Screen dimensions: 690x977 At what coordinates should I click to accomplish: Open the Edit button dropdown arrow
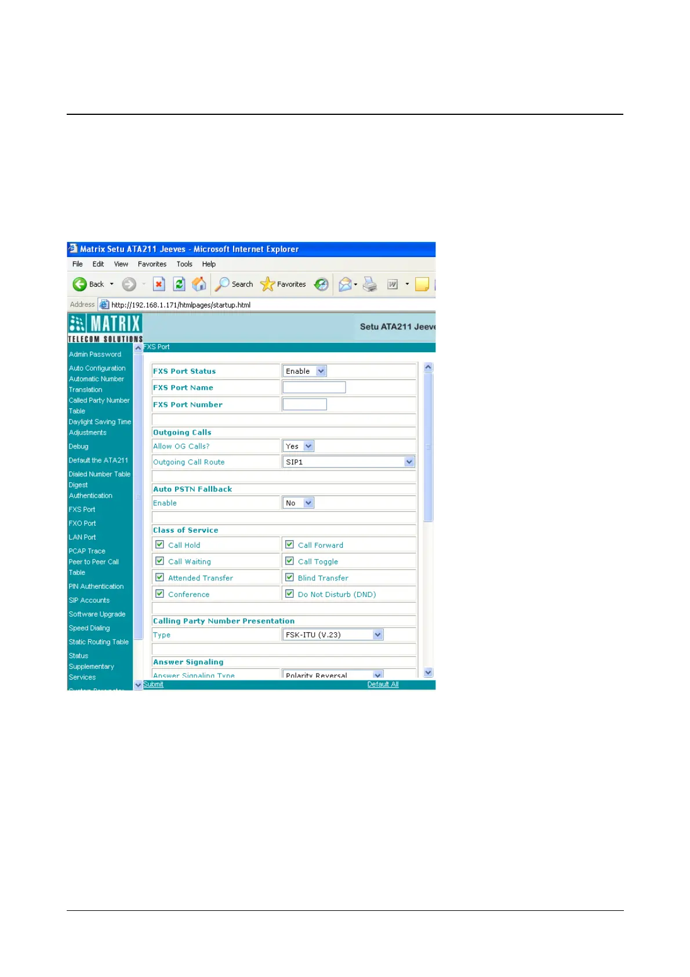[x=407, y=284]
